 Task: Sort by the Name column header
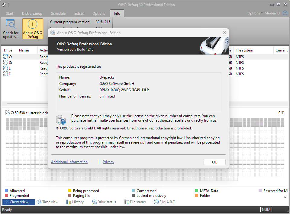pos(27,50)
